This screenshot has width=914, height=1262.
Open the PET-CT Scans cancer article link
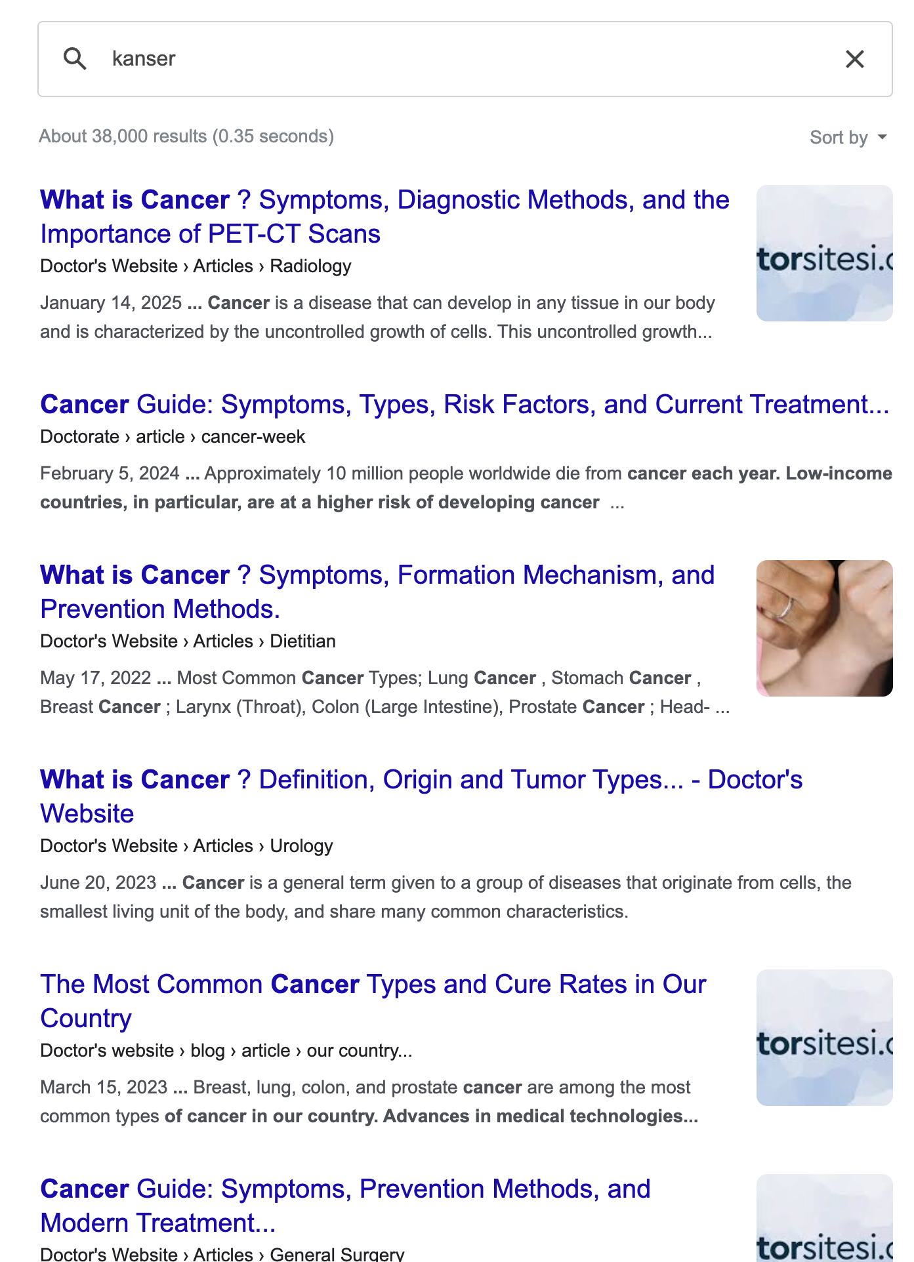coord(384,216)
